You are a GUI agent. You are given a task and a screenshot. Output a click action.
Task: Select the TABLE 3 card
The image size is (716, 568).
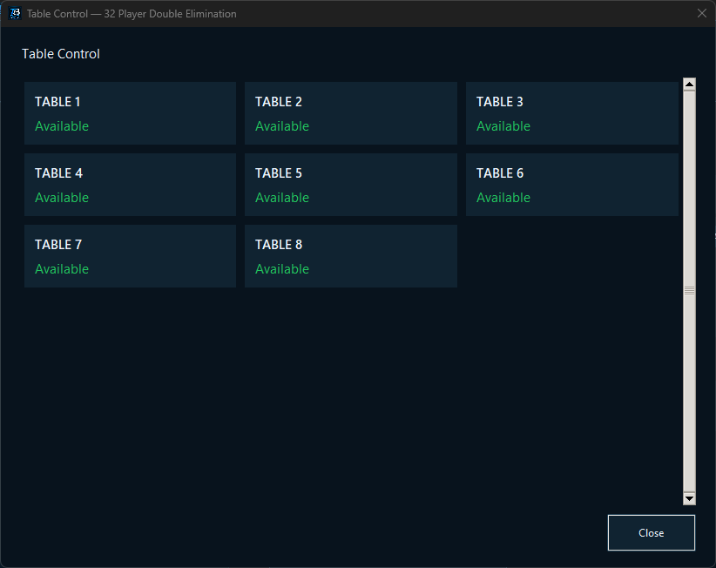pos(571,113)
